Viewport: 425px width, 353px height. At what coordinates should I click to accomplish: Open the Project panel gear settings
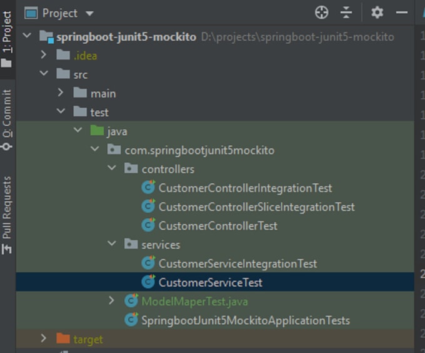click(x=377, y=13)
